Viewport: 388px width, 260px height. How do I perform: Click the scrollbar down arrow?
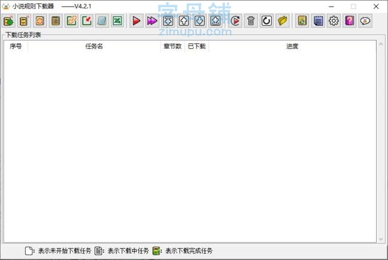tap(381, 239)
